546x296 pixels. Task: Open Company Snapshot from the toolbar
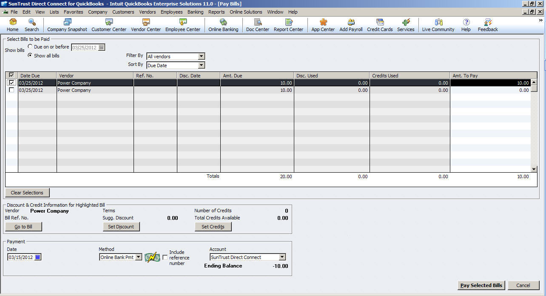point(67,25)
